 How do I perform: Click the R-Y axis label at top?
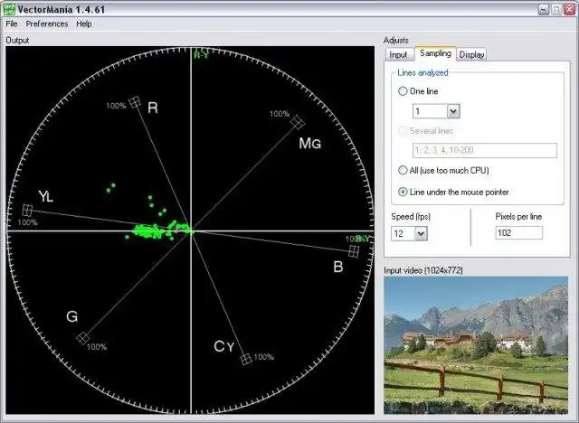tap(201, 55)
